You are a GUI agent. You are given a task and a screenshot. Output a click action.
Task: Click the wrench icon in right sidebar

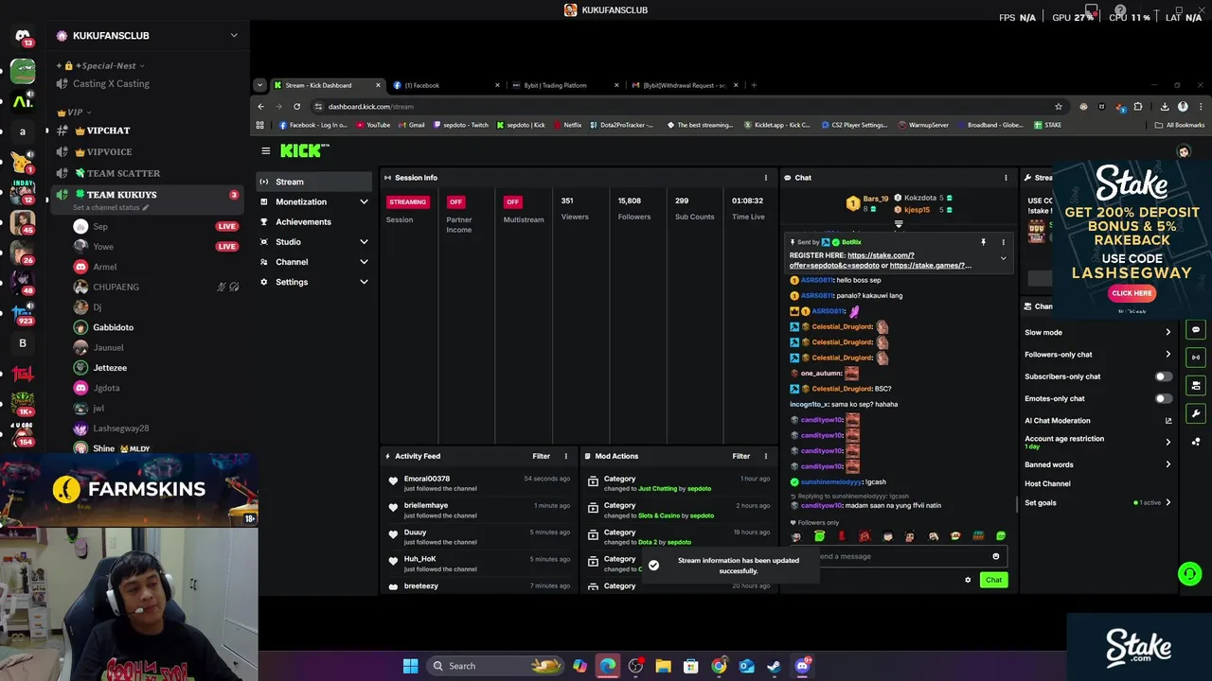pos(1196,413)
